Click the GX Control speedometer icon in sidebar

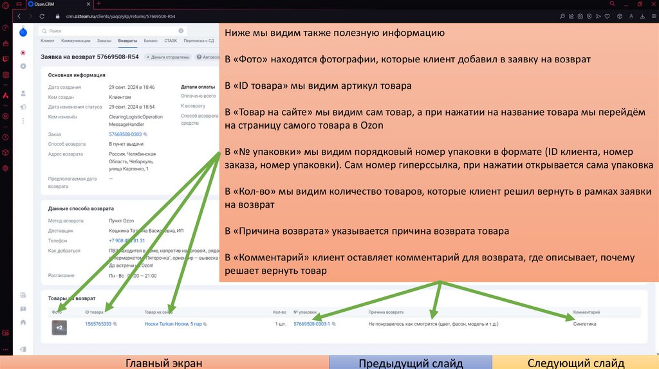point(5,28)
